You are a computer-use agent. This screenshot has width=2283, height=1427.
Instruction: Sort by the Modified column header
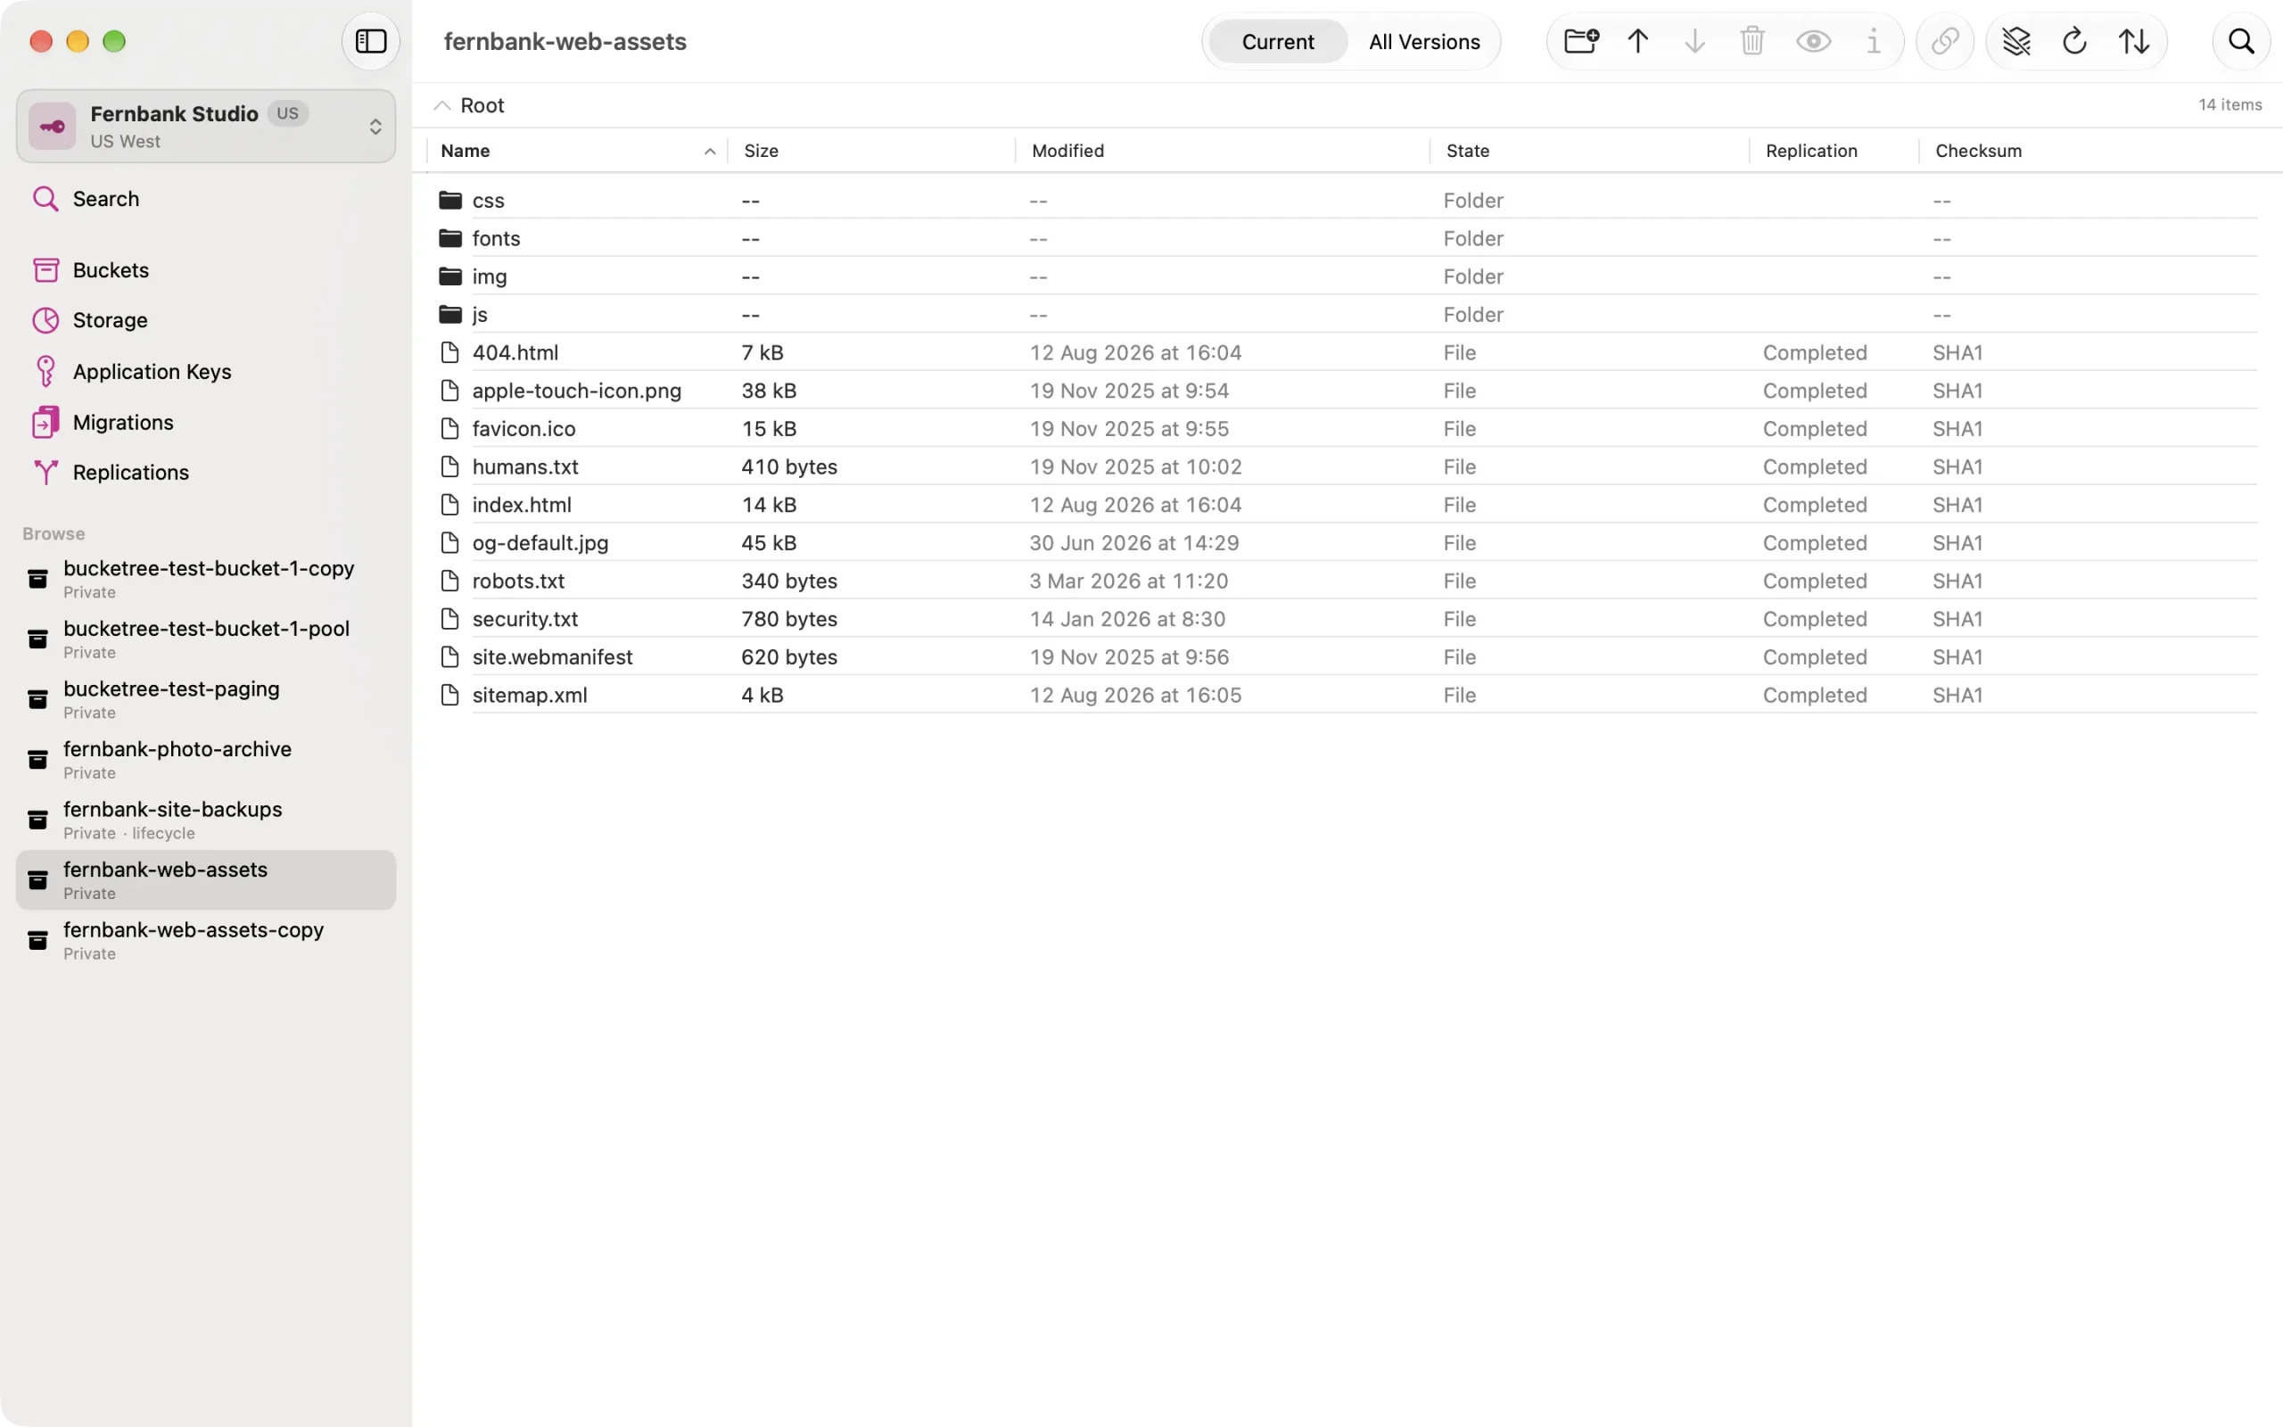point(1223,151)
